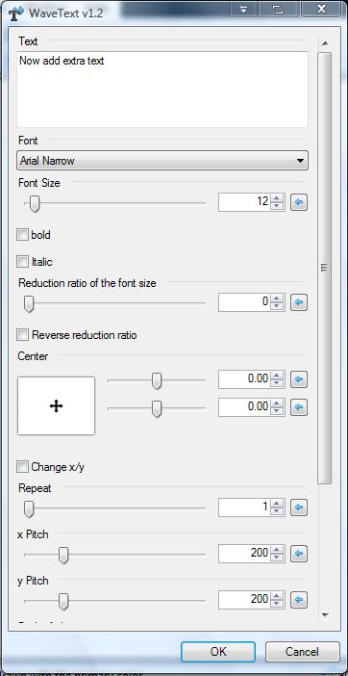Viewport: 348px width, 676px height.
Task: Click the x Pitch slider handle
Action: (63, 555)
